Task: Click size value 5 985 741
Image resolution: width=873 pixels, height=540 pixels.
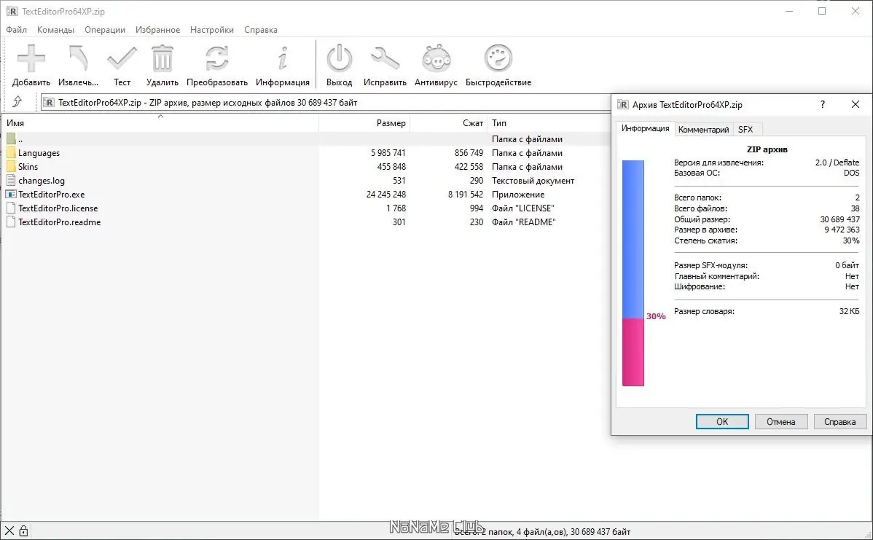Action: (x=388, y=152)
